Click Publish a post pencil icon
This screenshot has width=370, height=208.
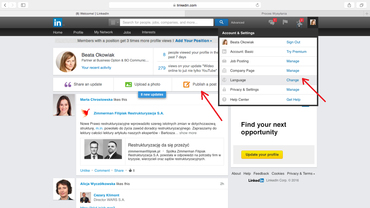click(x=187, y=84)
